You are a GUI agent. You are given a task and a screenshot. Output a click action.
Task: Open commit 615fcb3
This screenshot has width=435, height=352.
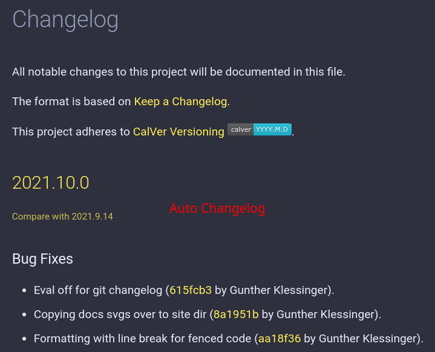(191, 290)
